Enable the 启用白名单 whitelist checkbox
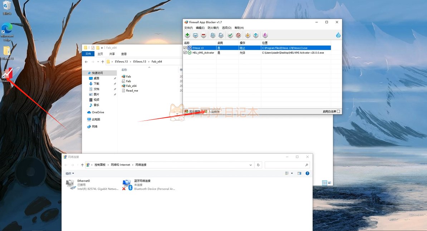427x231 pixels. tap(338, 112)
